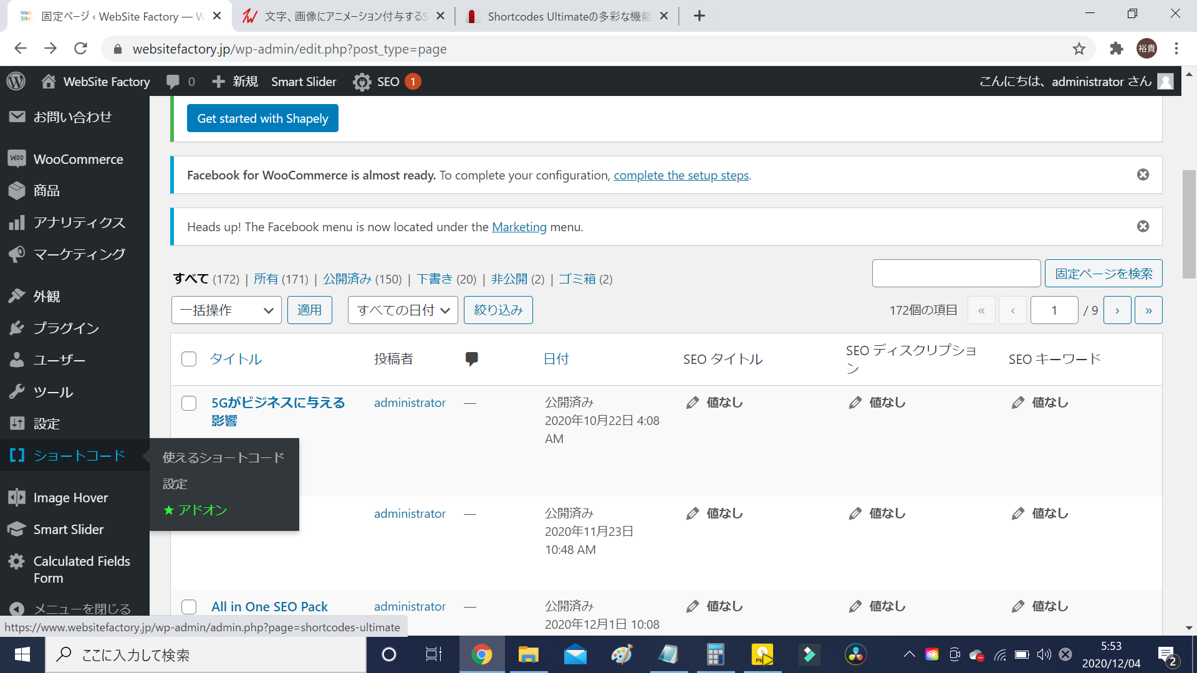Viewport: 1197px width, 673px height.
Task: Reload the current page
Action: [80, 49]
